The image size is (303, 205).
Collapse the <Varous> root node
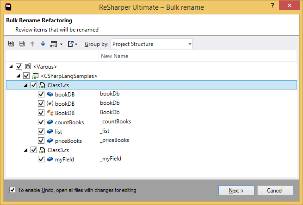[x=11, y=67]
